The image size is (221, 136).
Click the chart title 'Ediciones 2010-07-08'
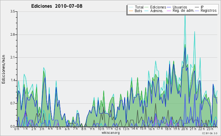pos(57,6)
